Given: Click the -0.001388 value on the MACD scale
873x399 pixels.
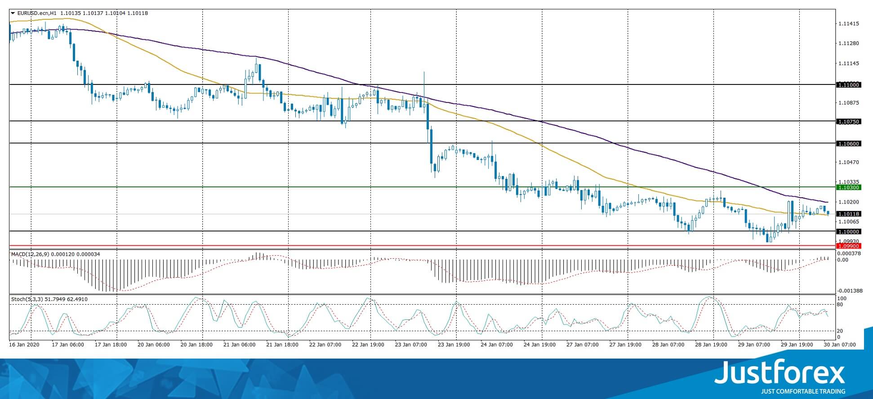Looking at the screenshot, I should point(849,291).
